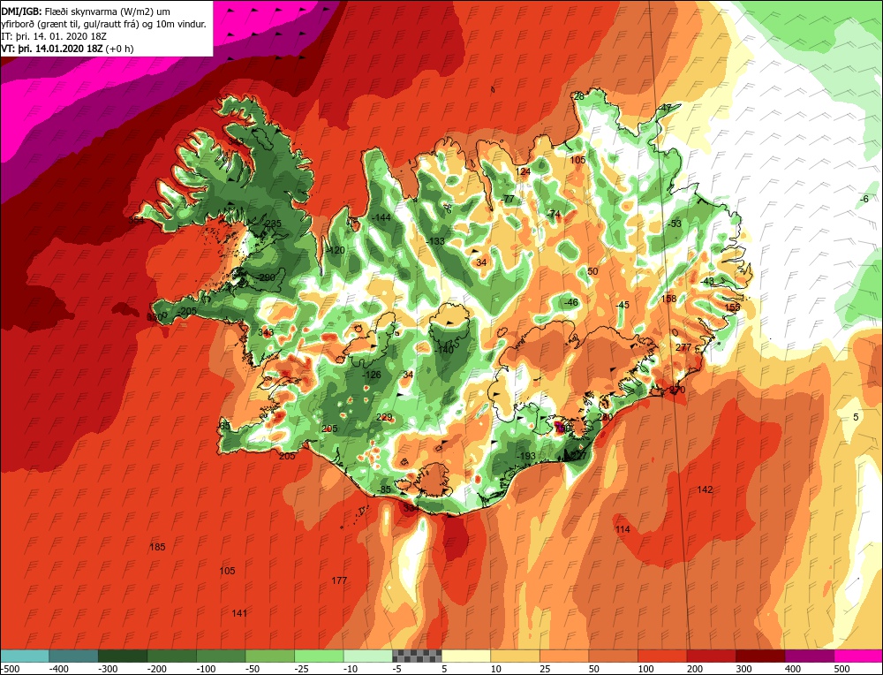Click the purple 400 to 500 legend swatch
The height and width of the screenshot is (675, 883).
pos(809,656)
